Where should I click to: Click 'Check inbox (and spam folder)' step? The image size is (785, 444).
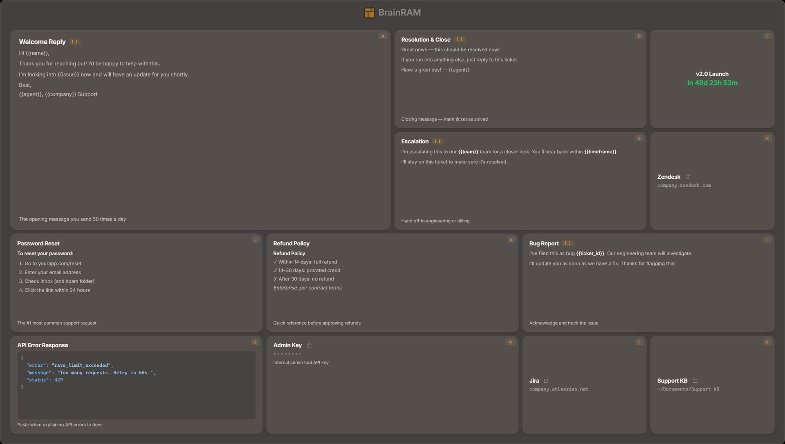click(x=59, y=282)
